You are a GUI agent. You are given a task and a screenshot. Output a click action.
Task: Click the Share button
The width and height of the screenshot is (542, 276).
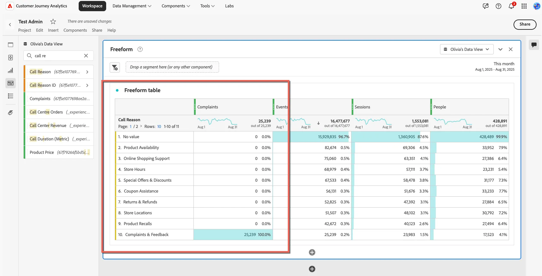(525, 25)
